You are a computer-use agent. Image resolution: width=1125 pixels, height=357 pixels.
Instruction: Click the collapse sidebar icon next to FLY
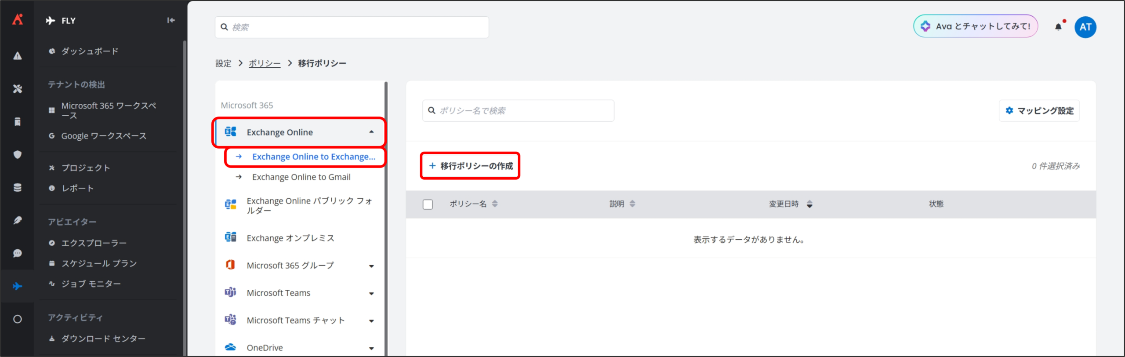pos(171,20)
